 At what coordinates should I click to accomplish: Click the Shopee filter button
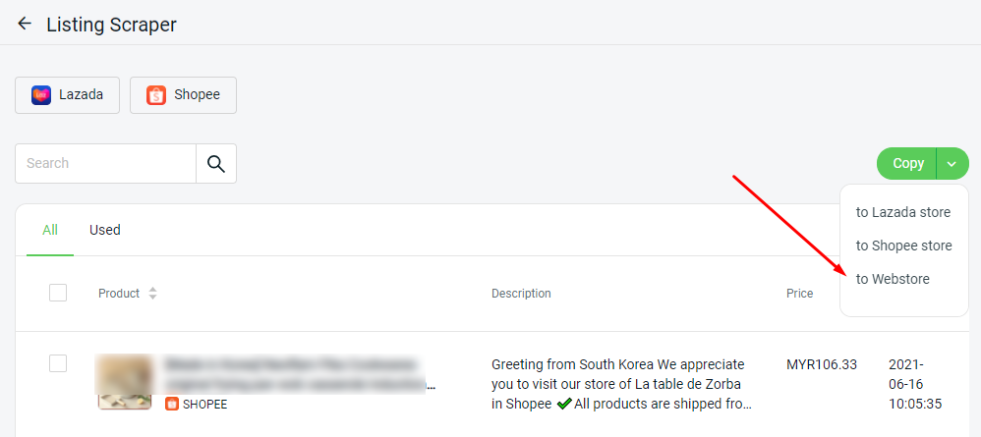[x=183, y=95]
